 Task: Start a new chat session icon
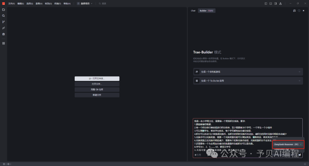(294, 11)
